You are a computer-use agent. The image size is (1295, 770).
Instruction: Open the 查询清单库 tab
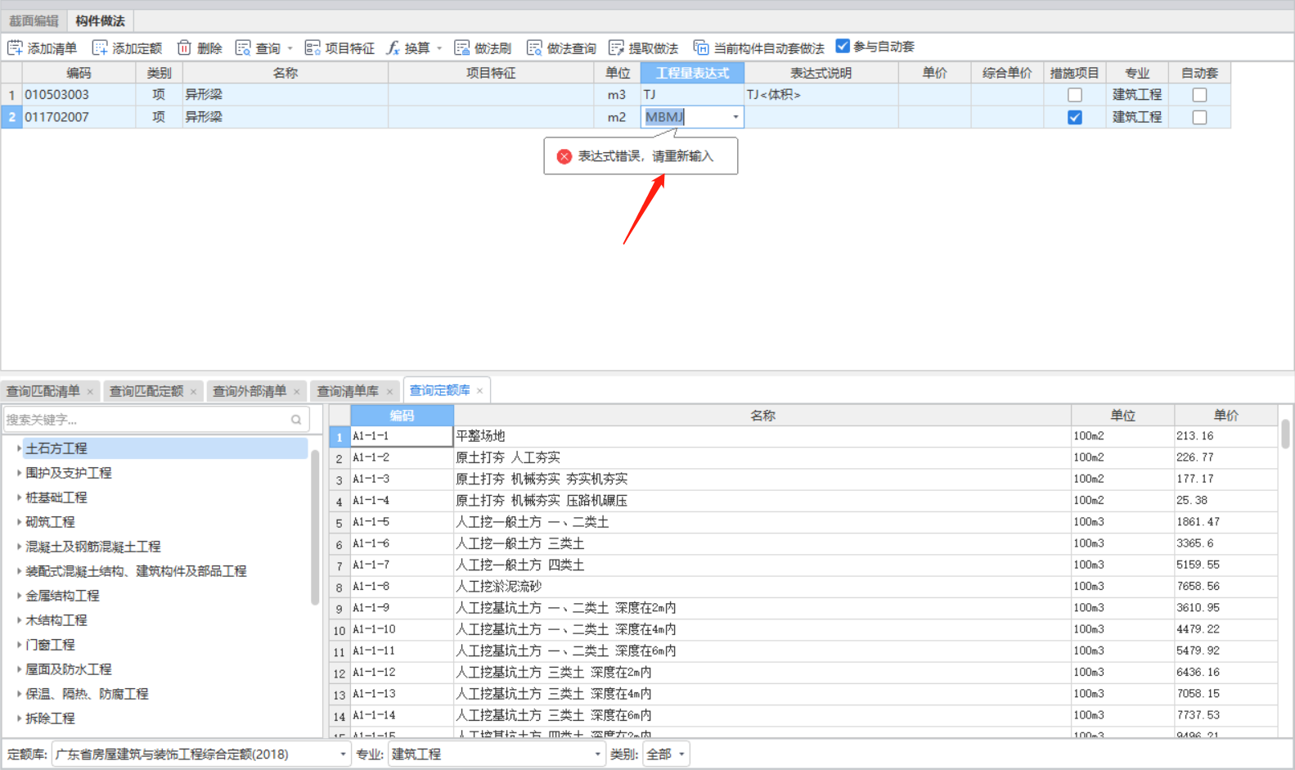pyautogui.click(x=348, y=392)
